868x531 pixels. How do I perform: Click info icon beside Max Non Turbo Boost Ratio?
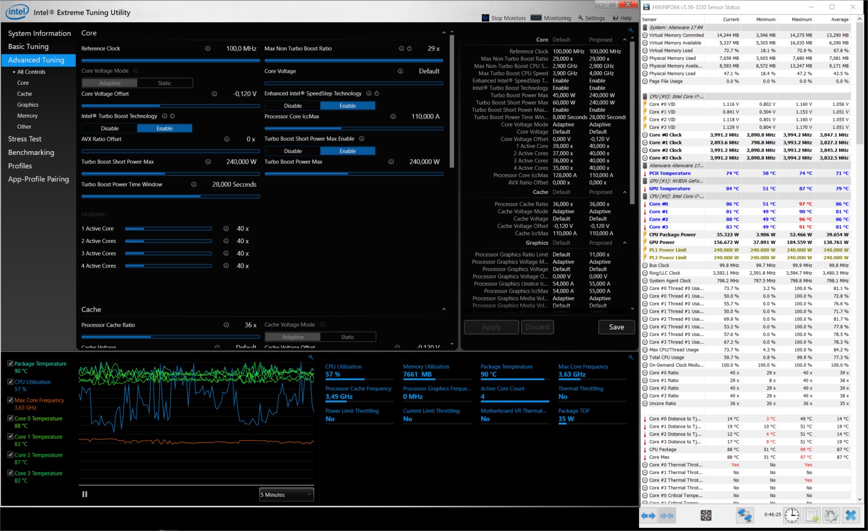pyautogui.click(x=402, y=48)
